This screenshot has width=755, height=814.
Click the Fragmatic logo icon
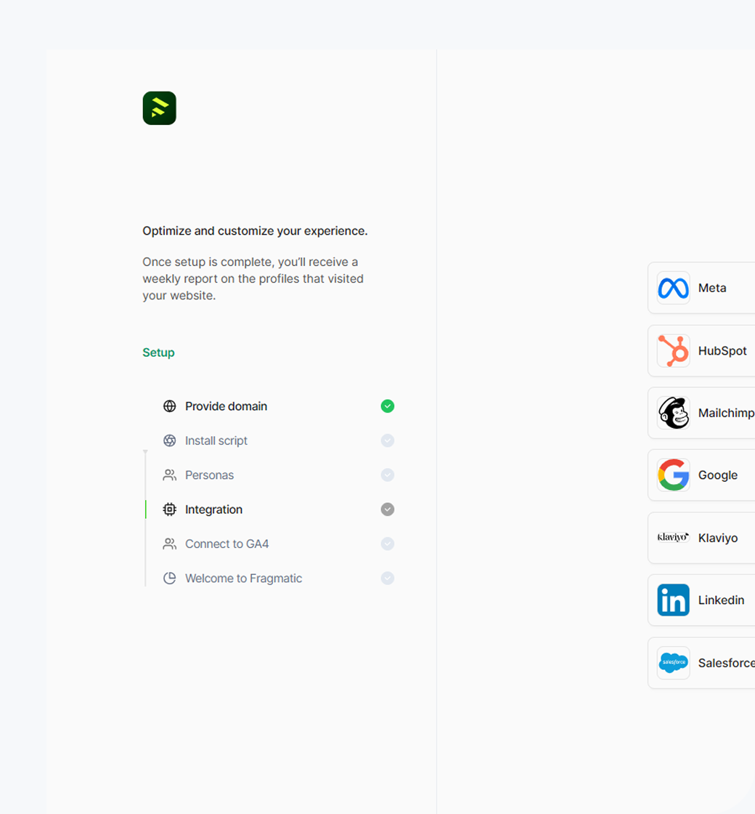(x=159, y=108)
